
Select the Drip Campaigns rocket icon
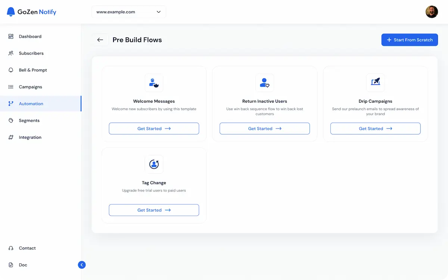click(x=375, y=83)
